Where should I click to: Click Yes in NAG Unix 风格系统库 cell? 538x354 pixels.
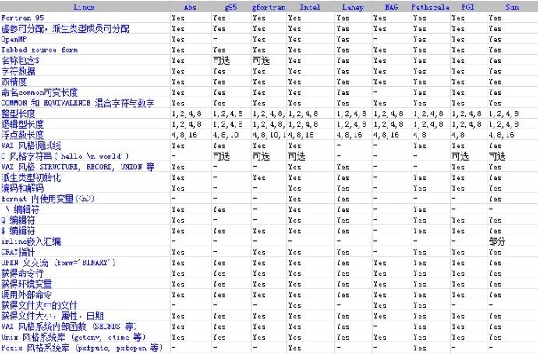pyautogui.click(x=380, y=337)
